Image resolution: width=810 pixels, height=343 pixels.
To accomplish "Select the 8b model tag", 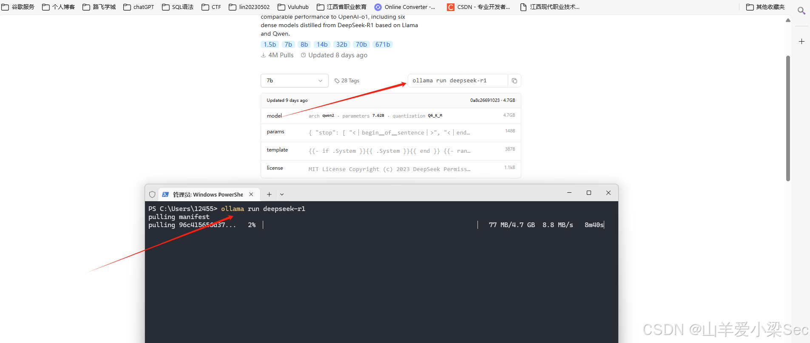I will (x=304, y=45).
